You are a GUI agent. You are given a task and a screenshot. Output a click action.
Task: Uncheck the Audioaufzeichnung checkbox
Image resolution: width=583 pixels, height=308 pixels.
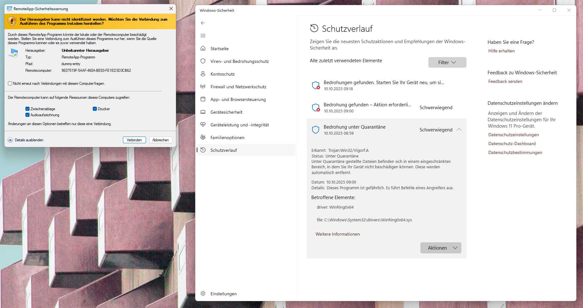pyautogui.click(x=27, y=115)
